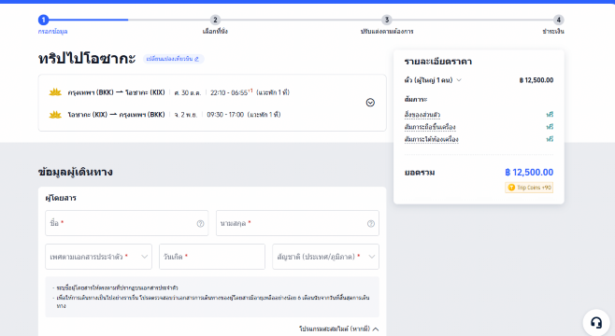Image resolution: width=615 pixels, height=336 pixels.
Task: Click carry-on baggage label
Action: coord(430,127)
